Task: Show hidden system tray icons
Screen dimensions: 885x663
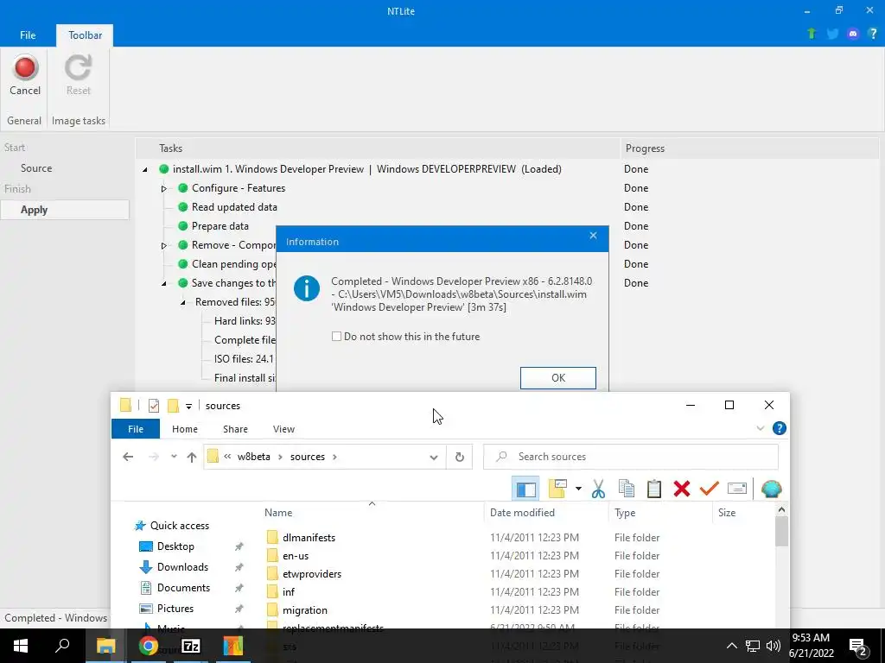Action: click(731, 646)
